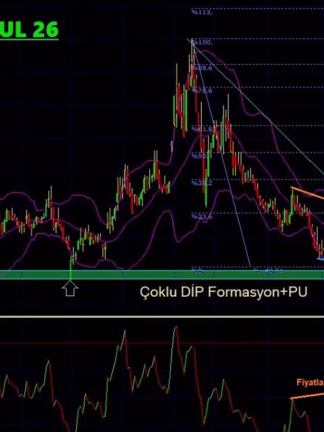Select the %38,2 Fibonacci label
This screenshot has height=432, width=324.
point(202,183)
